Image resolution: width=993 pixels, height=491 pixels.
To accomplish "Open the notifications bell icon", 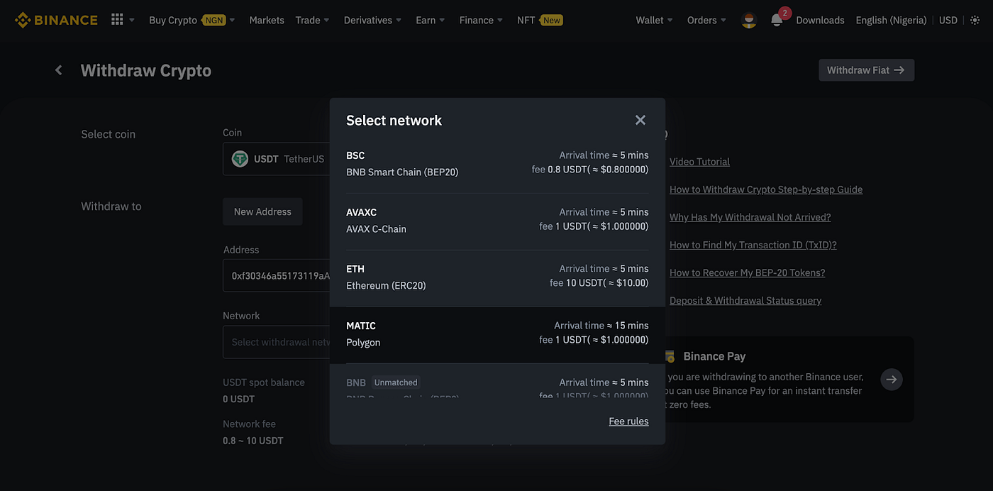I will point(777,20).
